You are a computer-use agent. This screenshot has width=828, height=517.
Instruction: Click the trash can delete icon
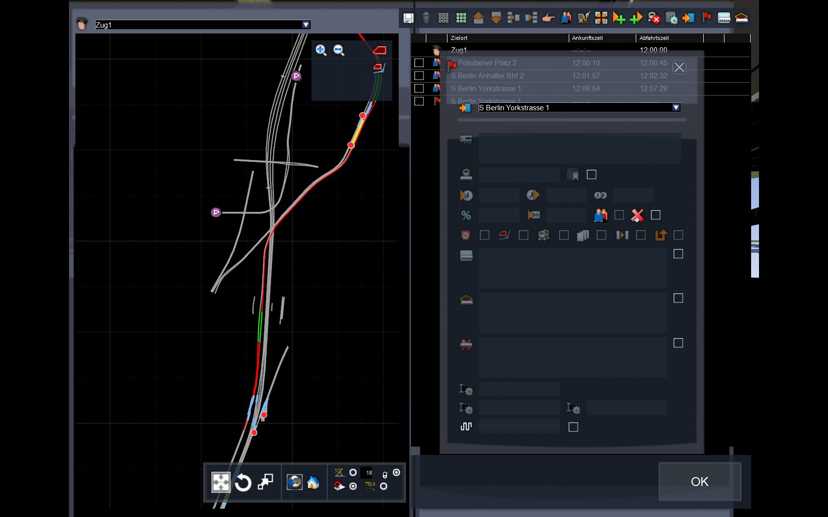click(426, 18)
